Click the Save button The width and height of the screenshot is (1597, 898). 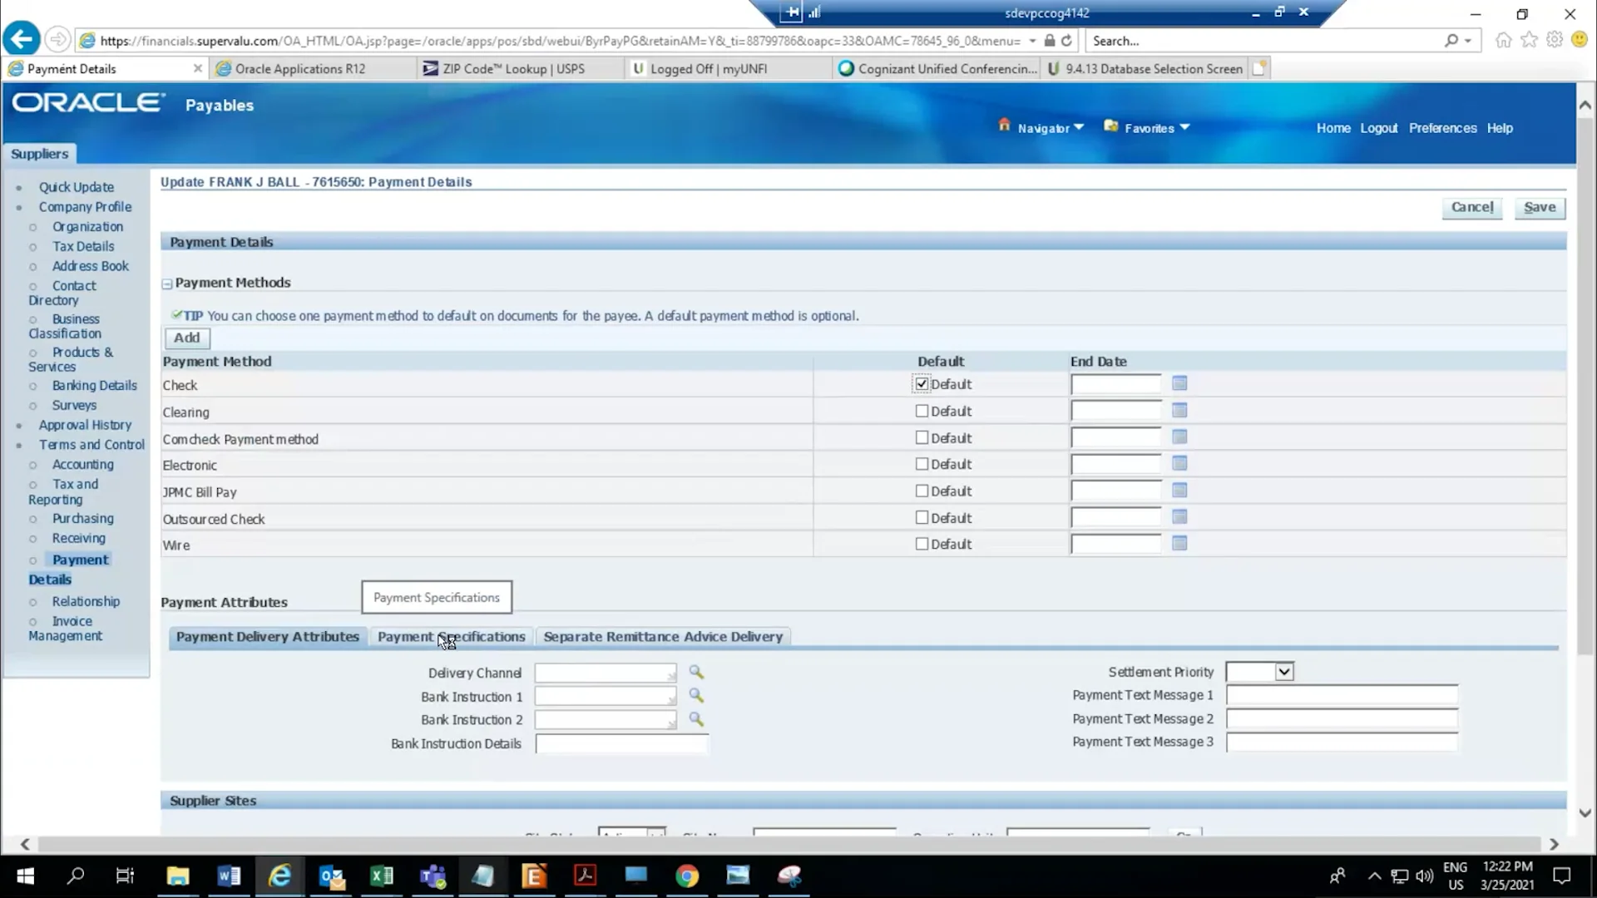(1539, 207)
